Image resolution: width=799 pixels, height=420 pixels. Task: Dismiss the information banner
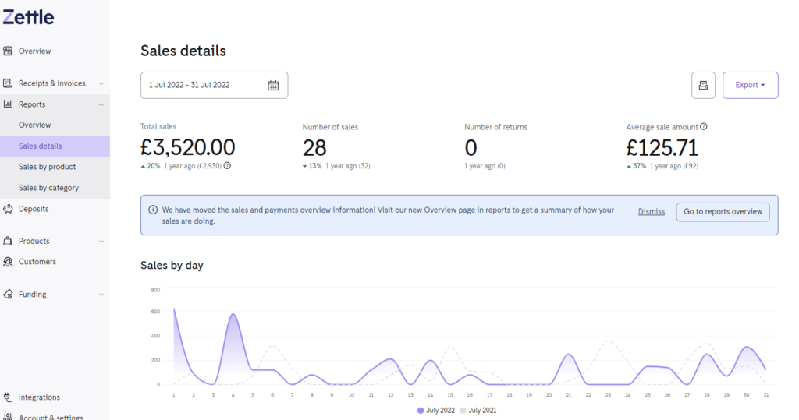tap(652, 212)
